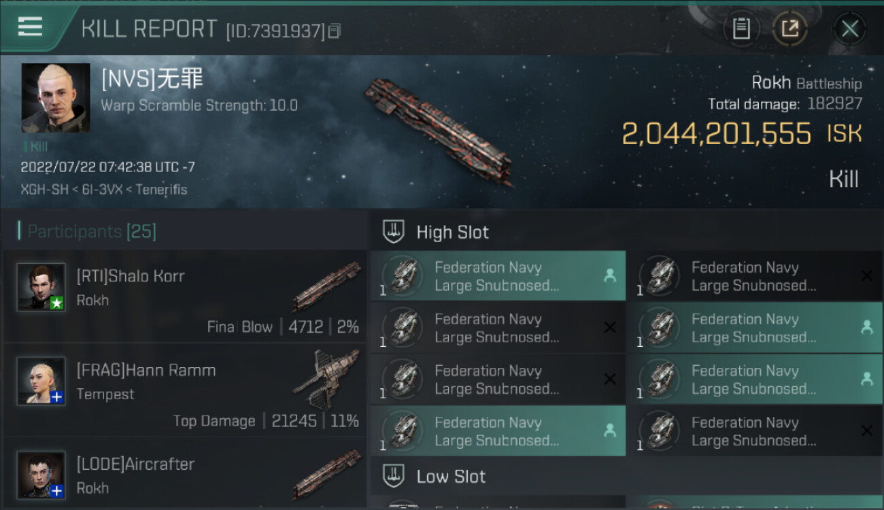
Task: Click the High Slot shield icon
Action: pos(394,232)
